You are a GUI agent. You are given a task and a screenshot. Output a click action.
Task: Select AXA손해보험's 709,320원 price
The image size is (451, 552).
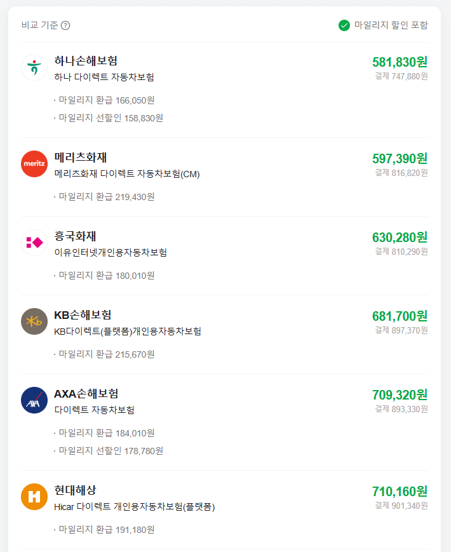(400, 396)
